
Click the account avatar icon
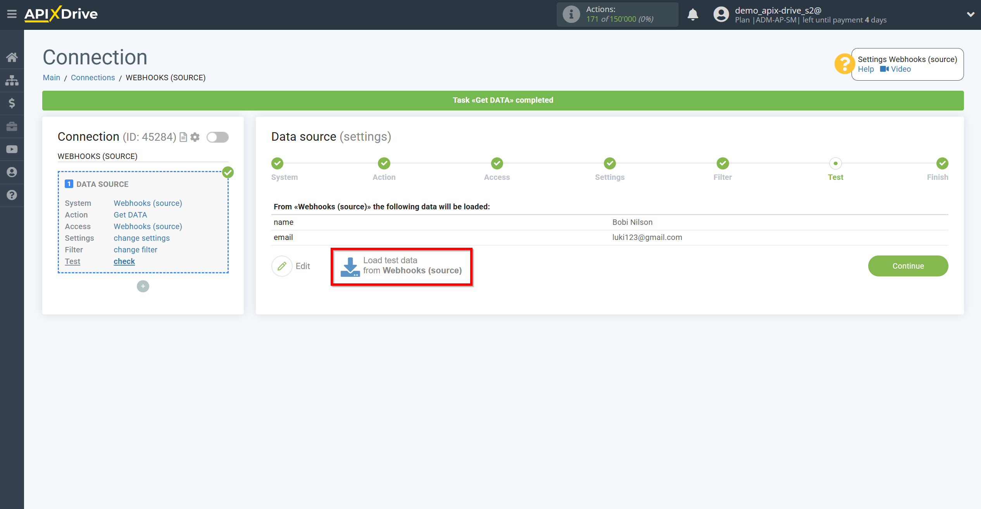(x=721, y=14)
